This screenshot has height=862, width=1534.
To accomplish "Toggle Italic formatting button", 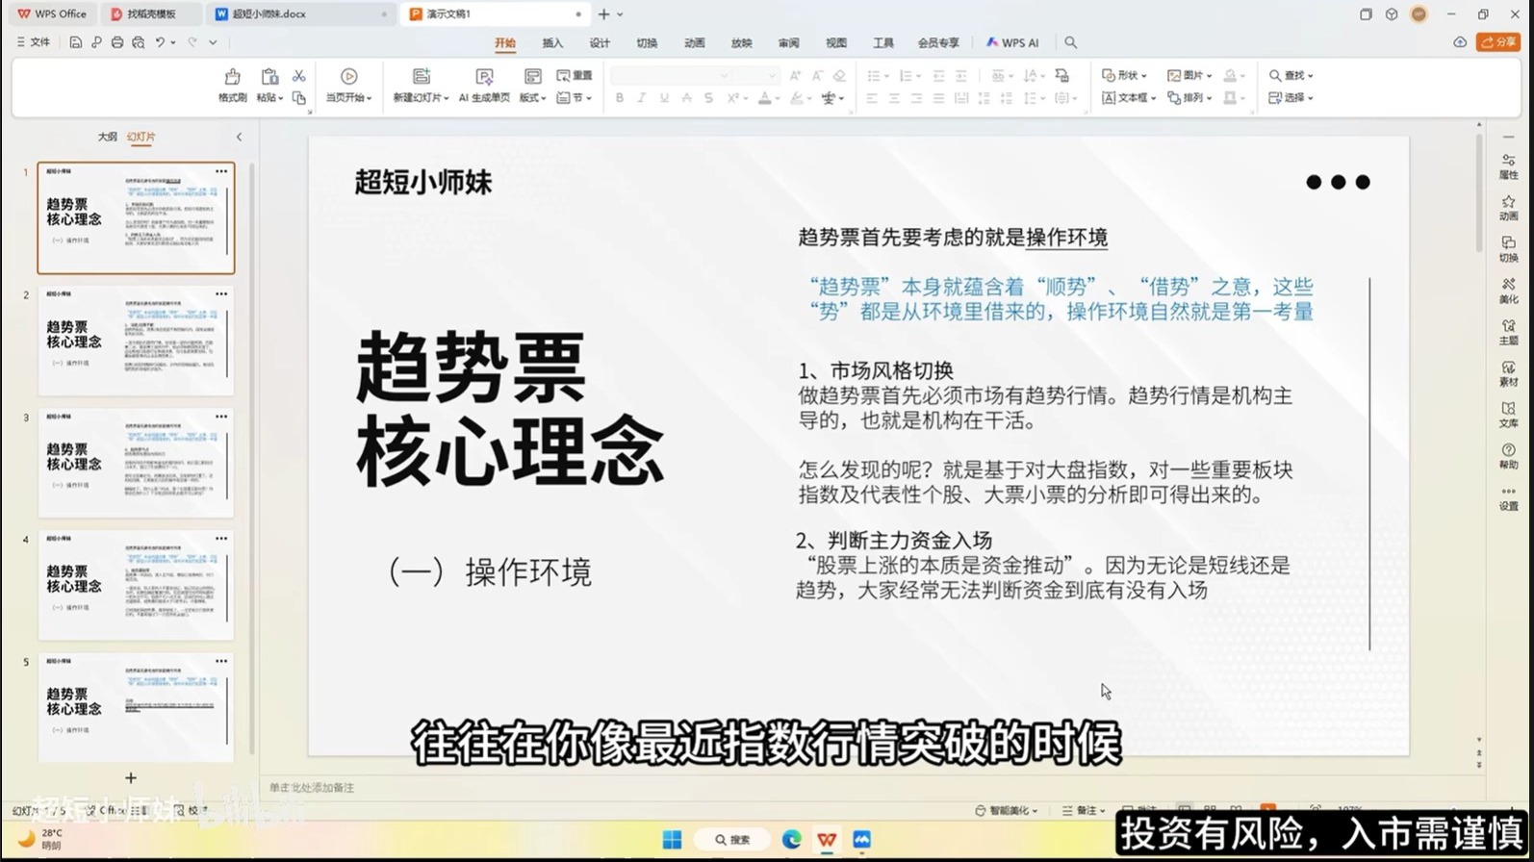I will click(642, 98).
